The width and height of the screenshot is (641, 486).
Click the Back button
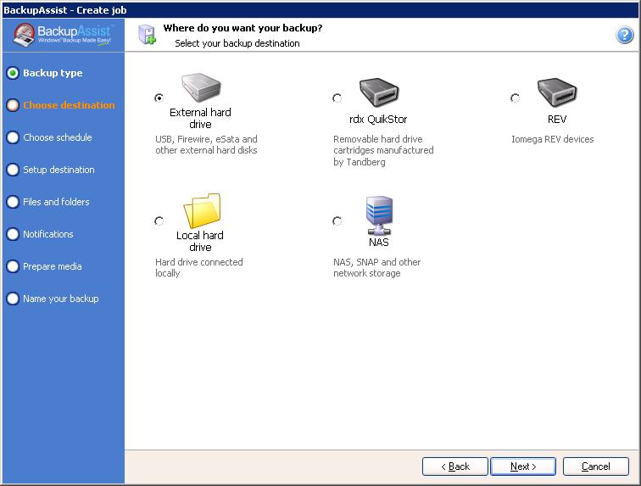click(455, 466)
